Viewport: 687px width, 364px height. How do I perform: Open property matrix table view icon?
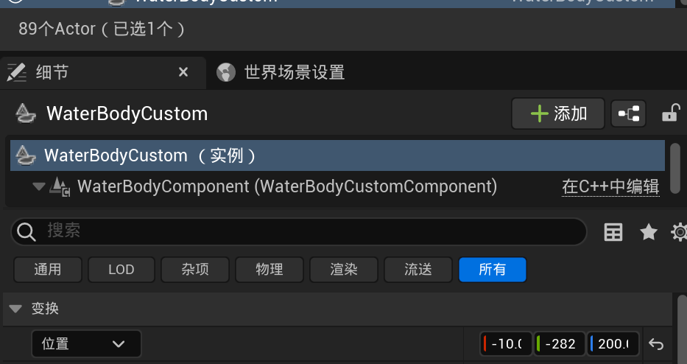pyautogui.click(x=613, y=232)
